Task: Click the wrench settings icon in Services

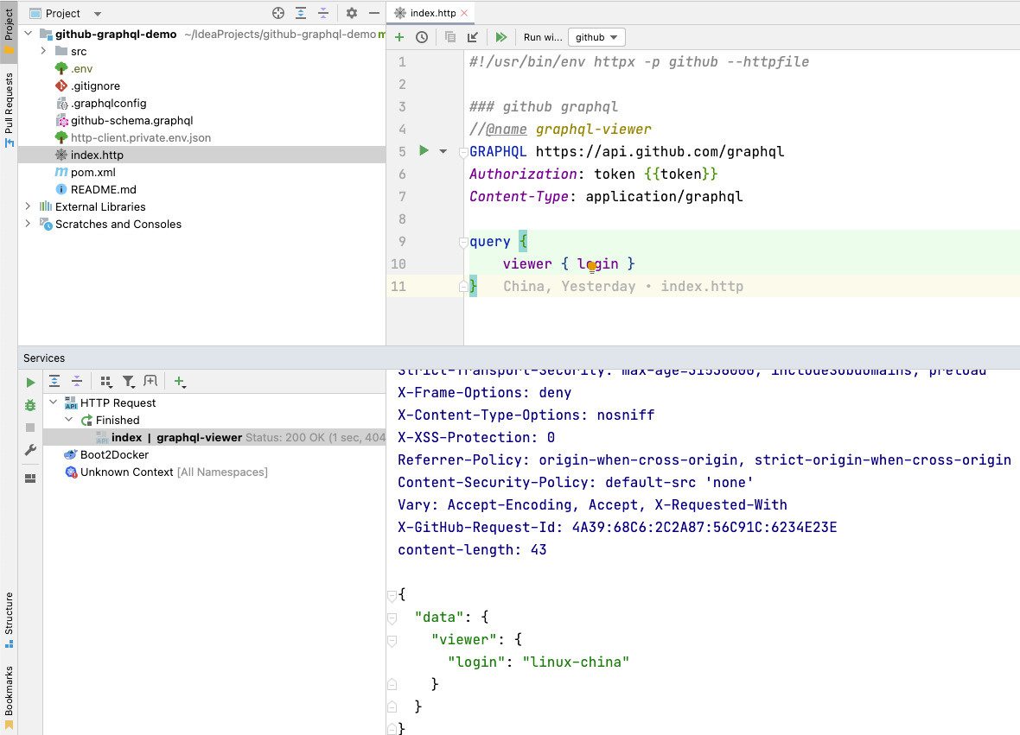Action: 29,449
